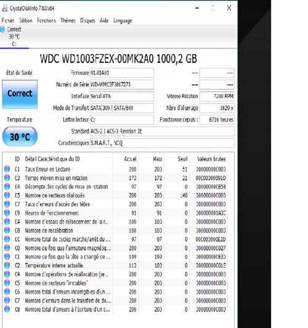Click the Seuil column header

tap(182, 159)
